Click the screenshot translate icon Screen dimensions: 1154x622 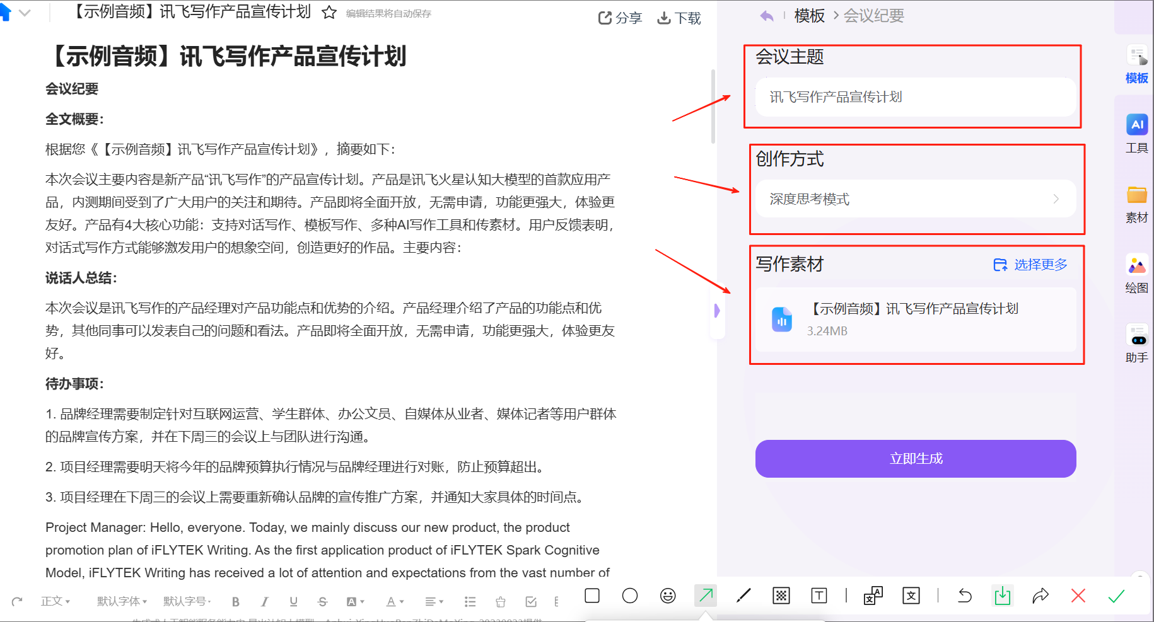click(873, 596)
